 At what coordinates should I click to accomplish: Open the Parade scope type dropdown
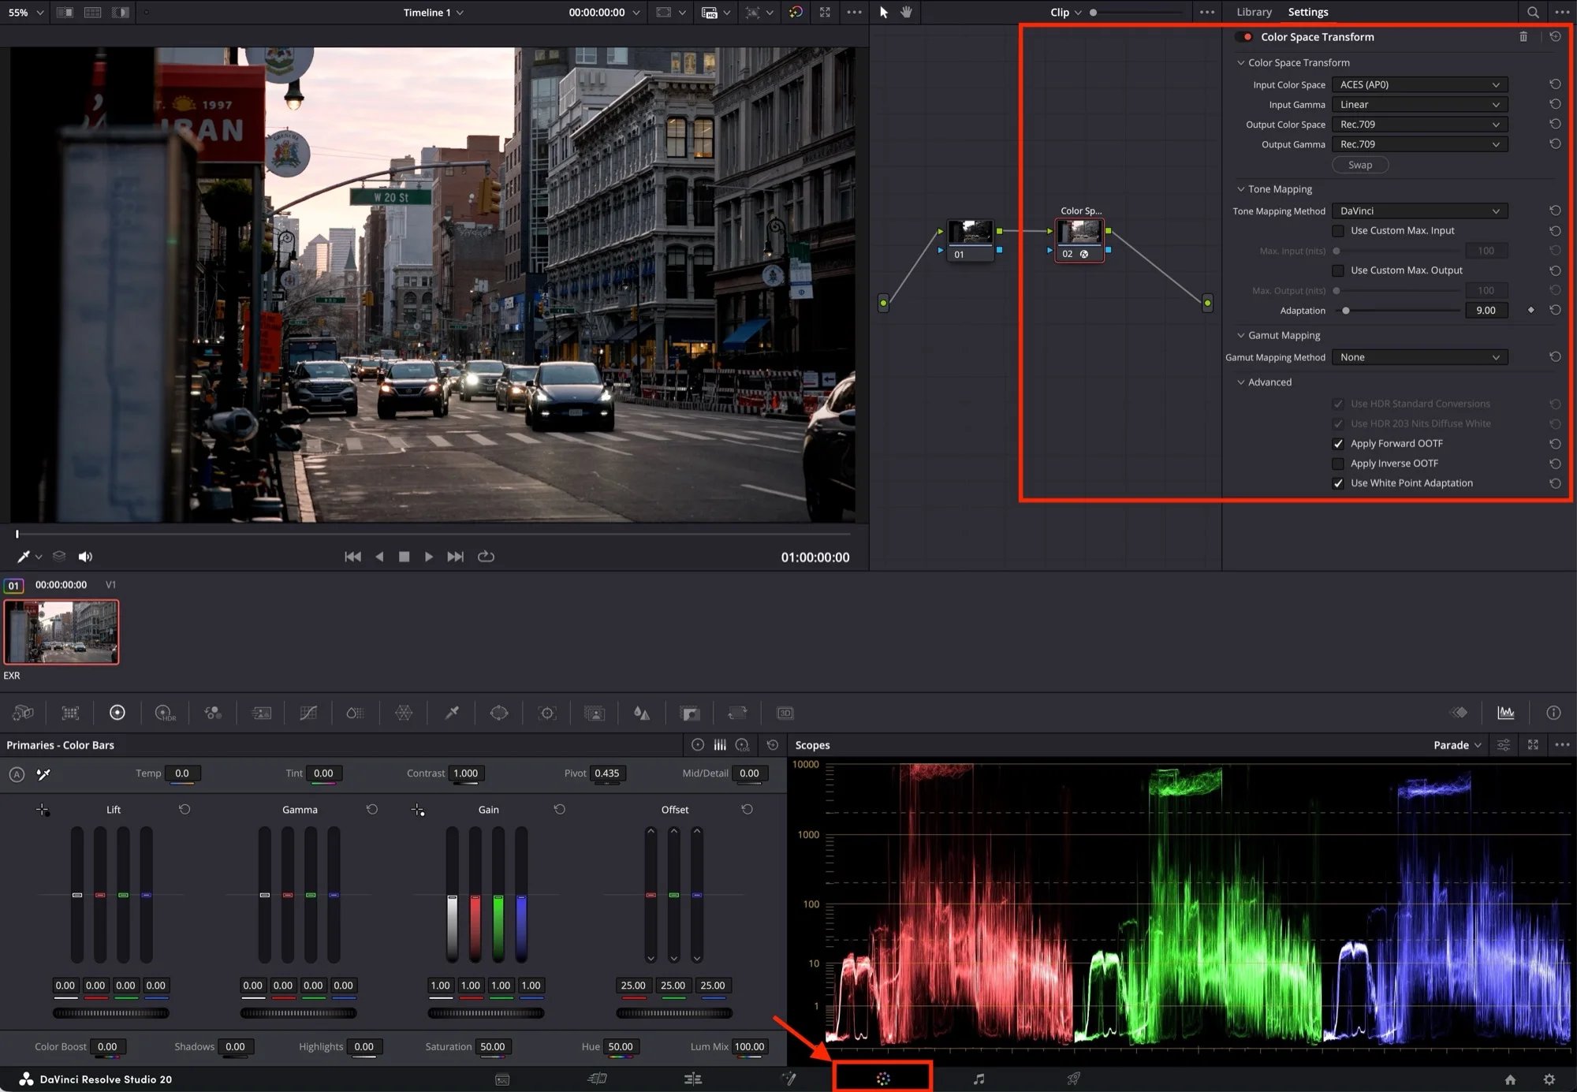[x=1457, y=745]
